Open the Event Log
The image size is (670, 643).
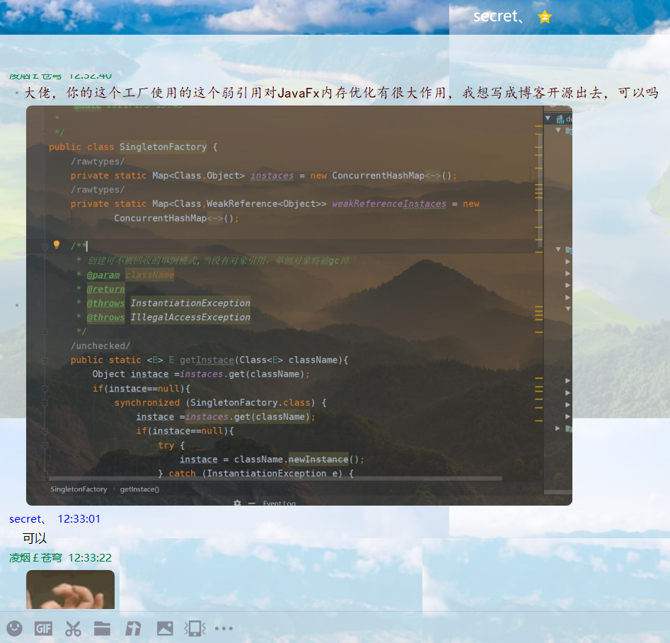pyautogui.click(x=280, y=503)
